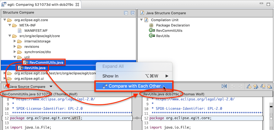Swap left and right compare views
This screenshot has width=274, height=130.
(x=224, y=86)
